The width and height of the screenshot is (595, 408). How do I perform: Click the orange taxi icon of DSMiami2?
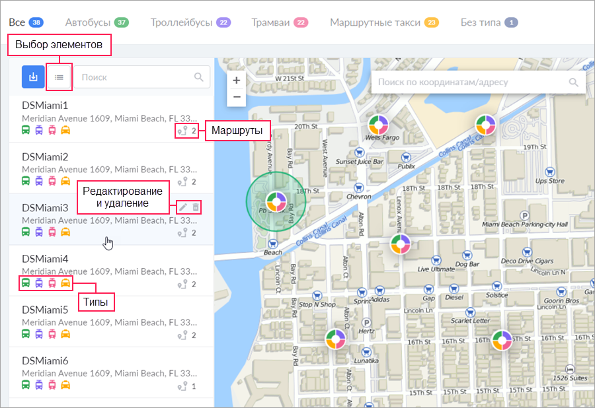[65, 181]
